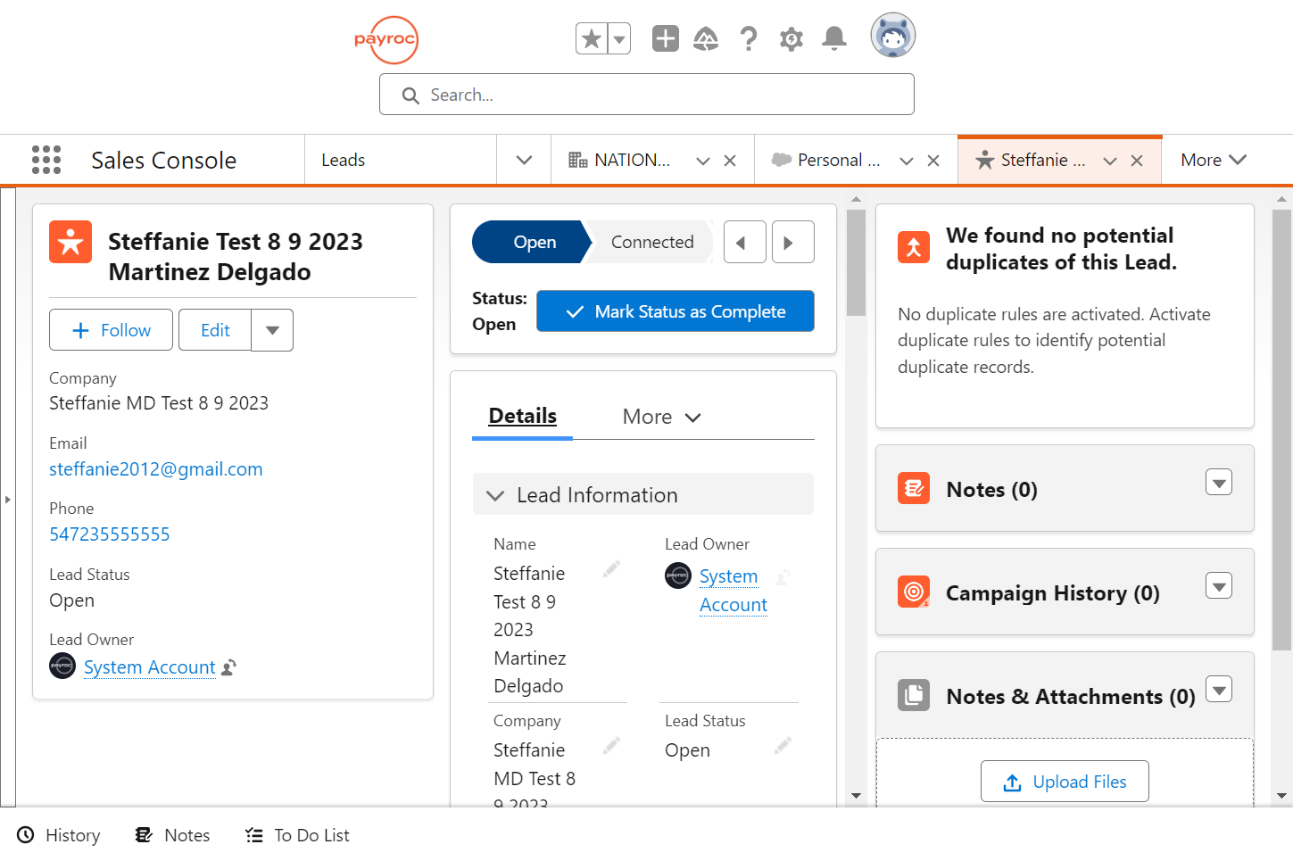Select the Connected stage in path
The height and width of the screenshot is (861, 1293).
(652, 242)
